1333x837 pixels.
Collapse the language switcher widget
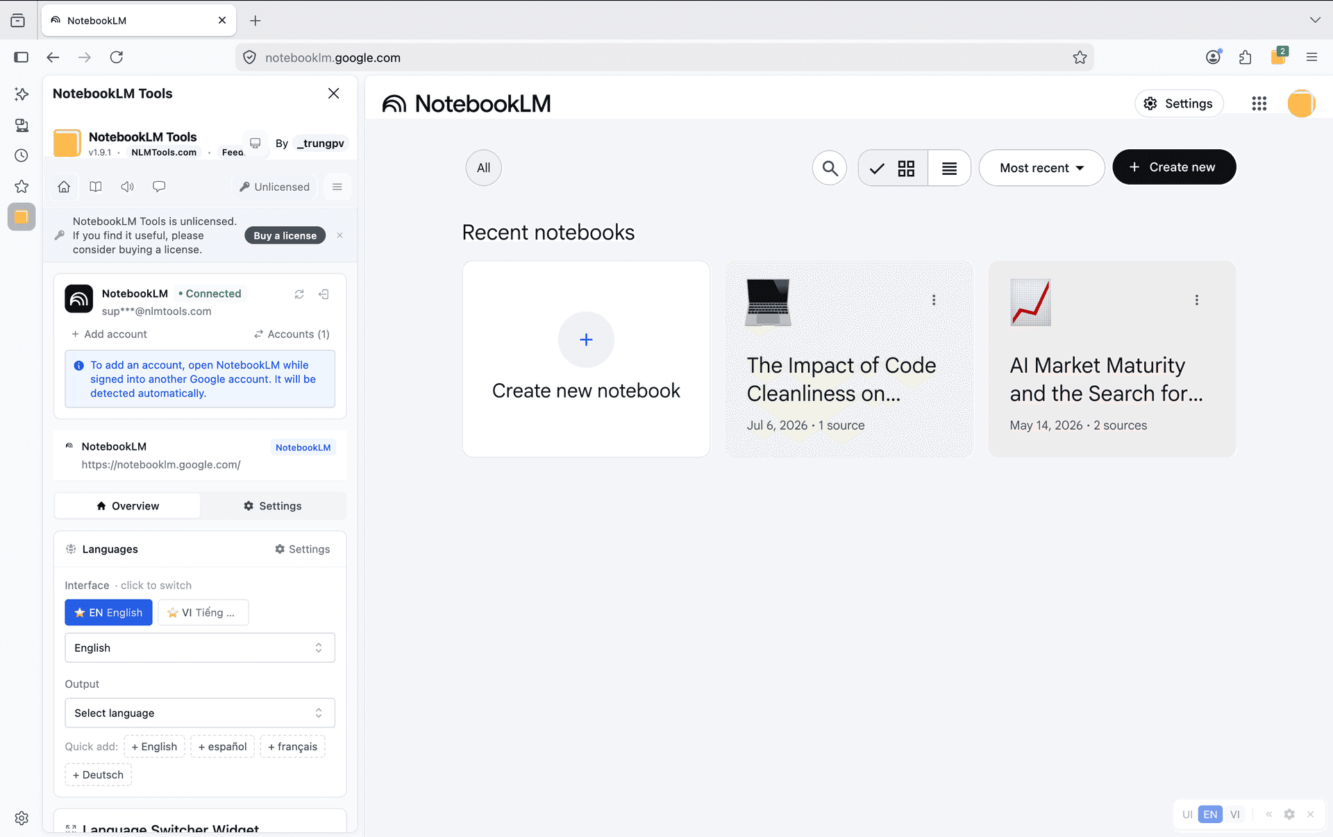[1268, 814]
